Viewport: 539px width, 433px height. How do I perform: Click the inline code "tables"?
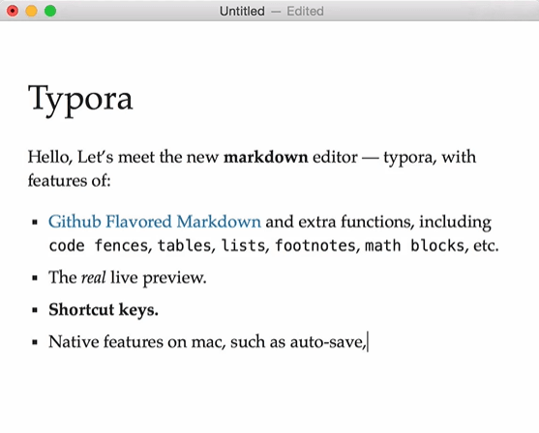(184, 246)
